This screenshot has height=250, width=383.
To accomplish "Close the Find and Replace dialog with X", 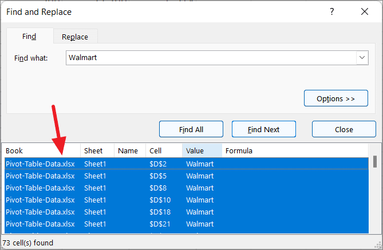I will (x=365, y=11).
